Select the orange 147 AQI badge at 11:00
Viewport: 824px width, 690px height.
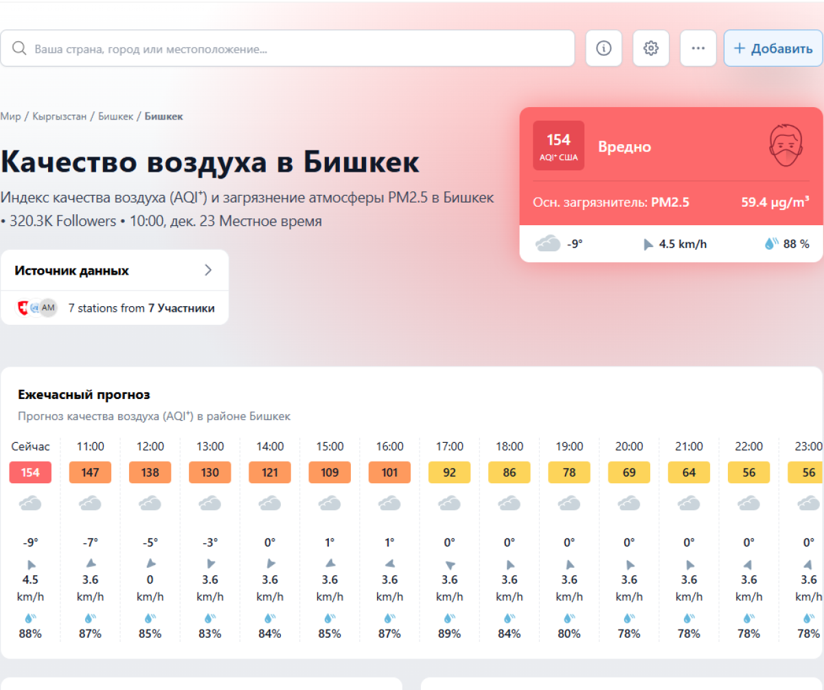coord(90,472)
